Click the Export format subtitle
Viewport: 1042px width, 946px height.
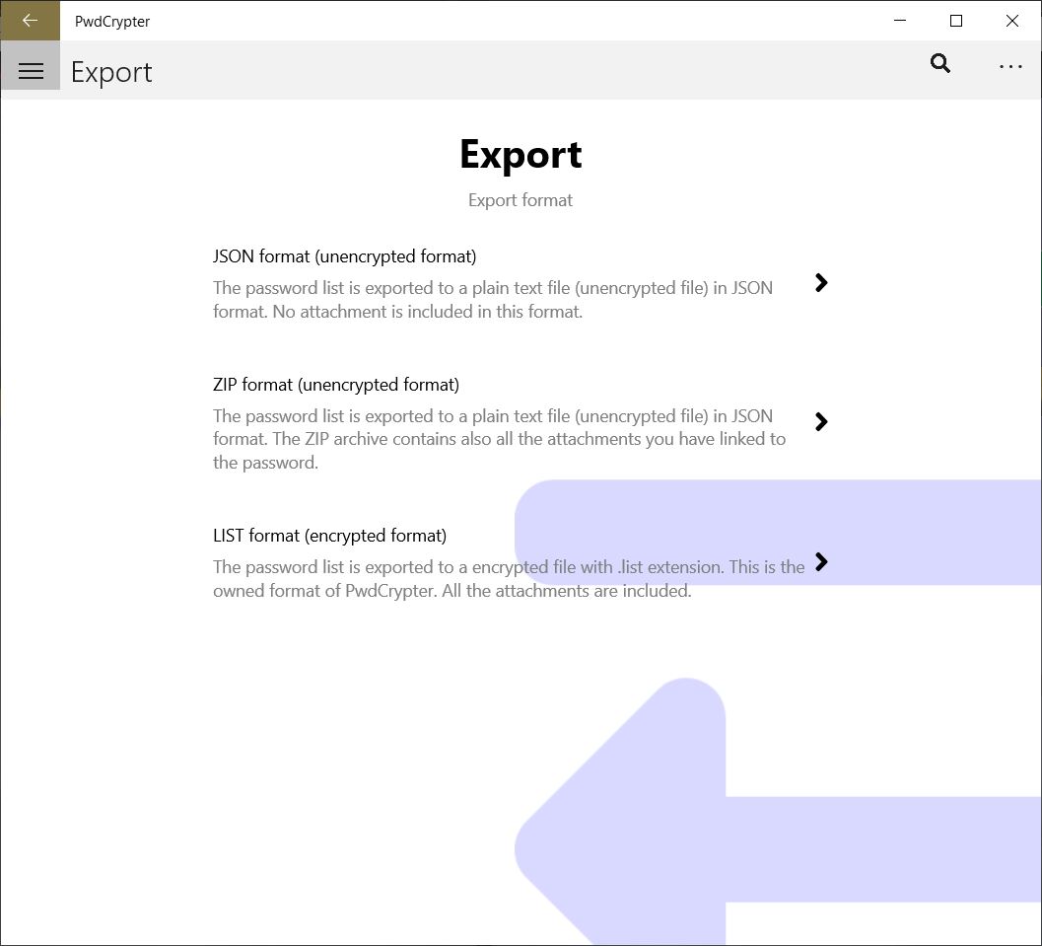point(520,199)
